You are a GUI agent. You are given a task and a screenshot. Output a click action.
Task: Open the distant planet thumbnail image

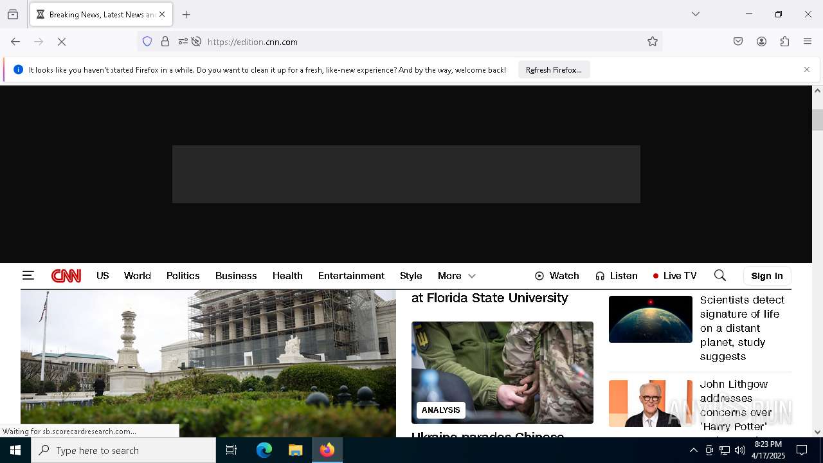coord(651,319)
